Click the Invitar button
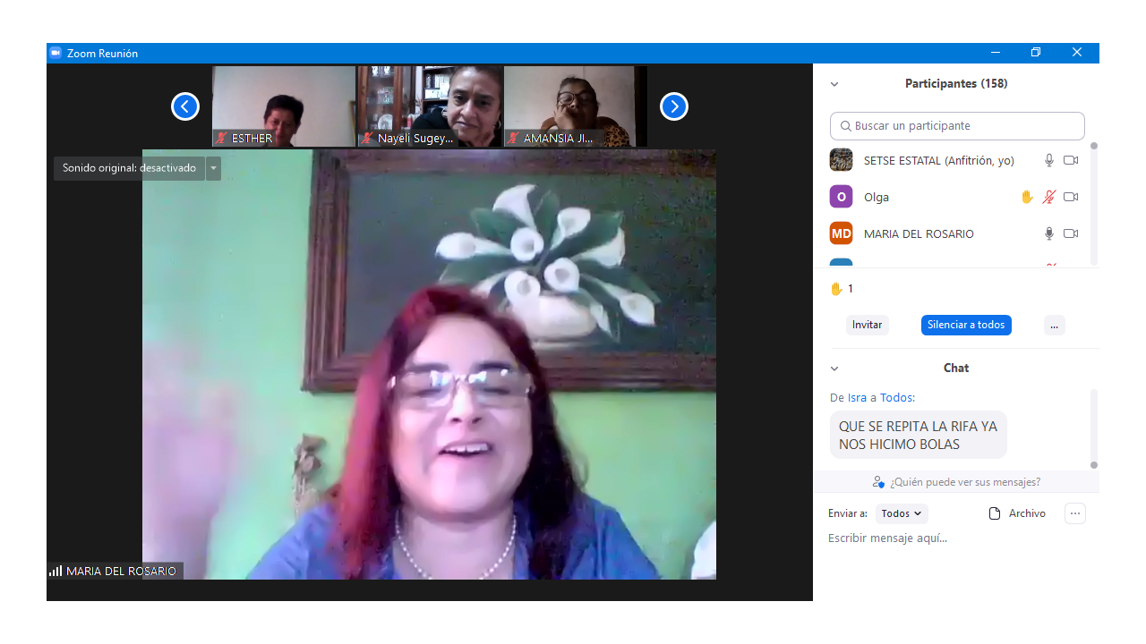 click(867, 325)
